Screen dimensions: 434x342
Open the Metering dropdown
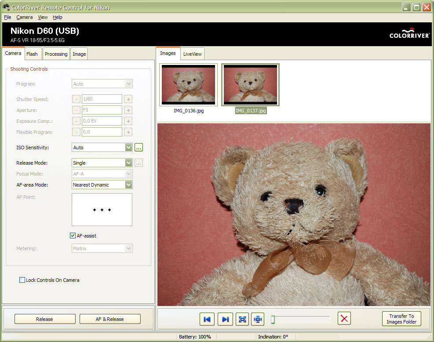tap(102, 248)
